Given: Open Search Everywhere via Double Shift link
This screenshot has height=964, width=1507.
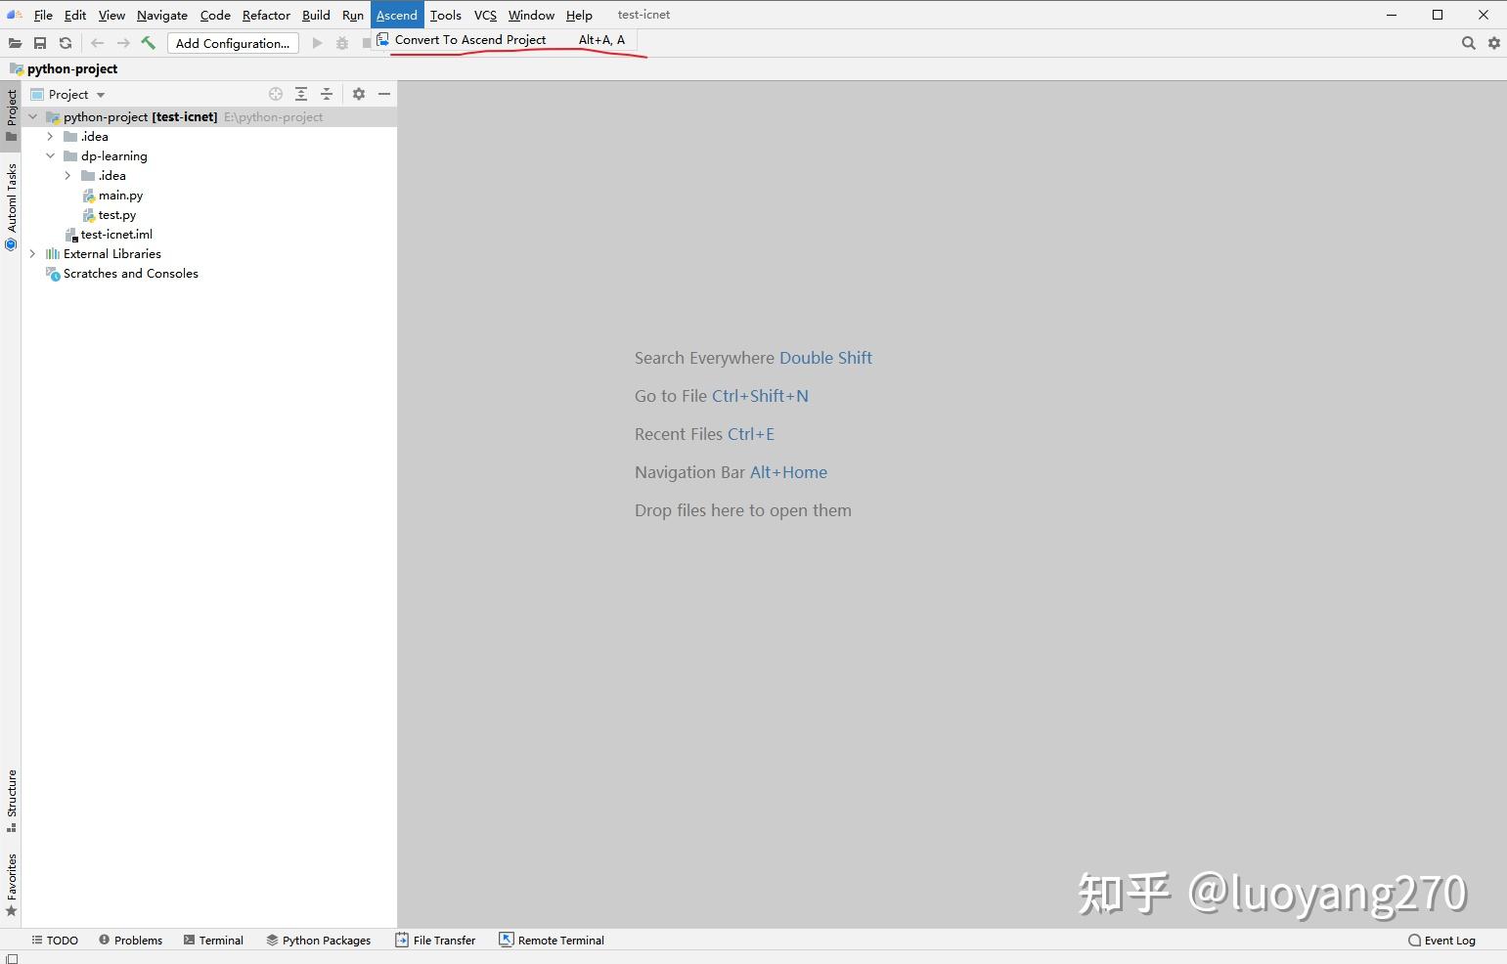Looking at the screenshot, I should click(x=826, y=357).
